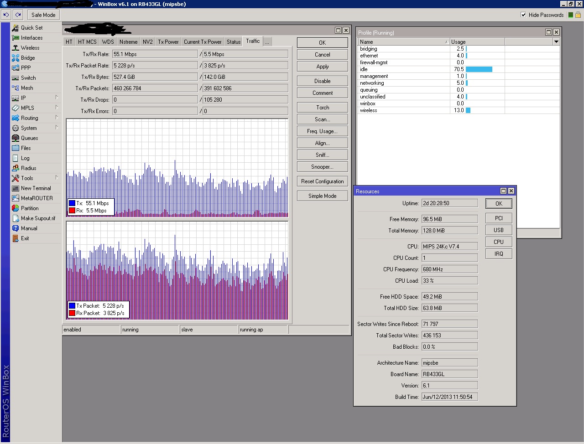Expand the IP submenu arrow
This screenshot has height=444, width=584.
57,98
